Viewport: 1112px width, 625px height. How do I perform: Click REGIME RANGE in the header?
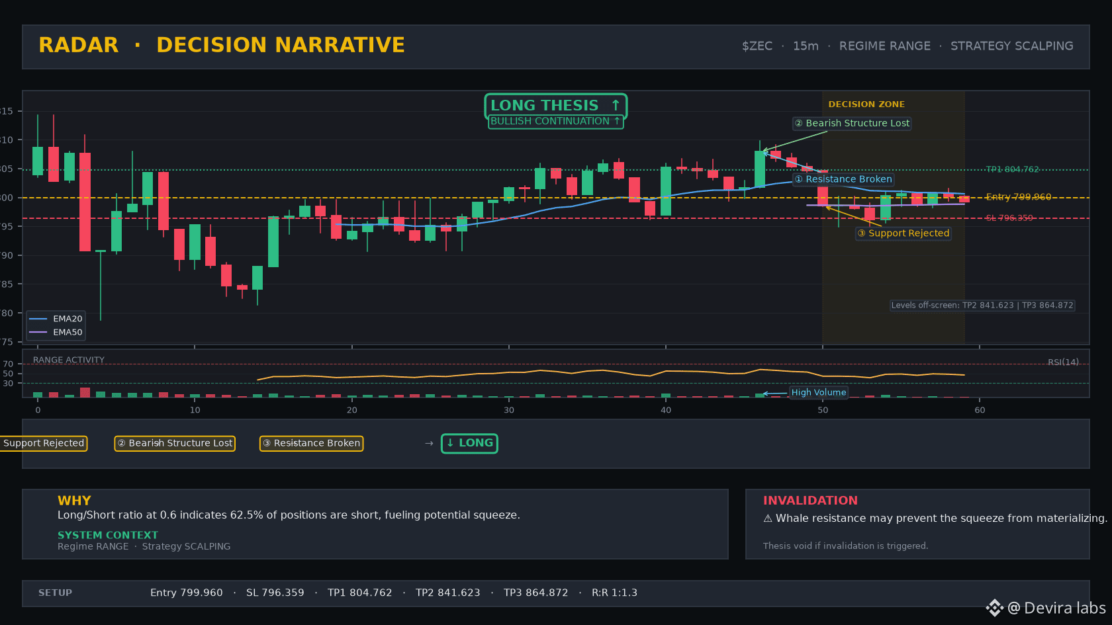click(884, 46)
